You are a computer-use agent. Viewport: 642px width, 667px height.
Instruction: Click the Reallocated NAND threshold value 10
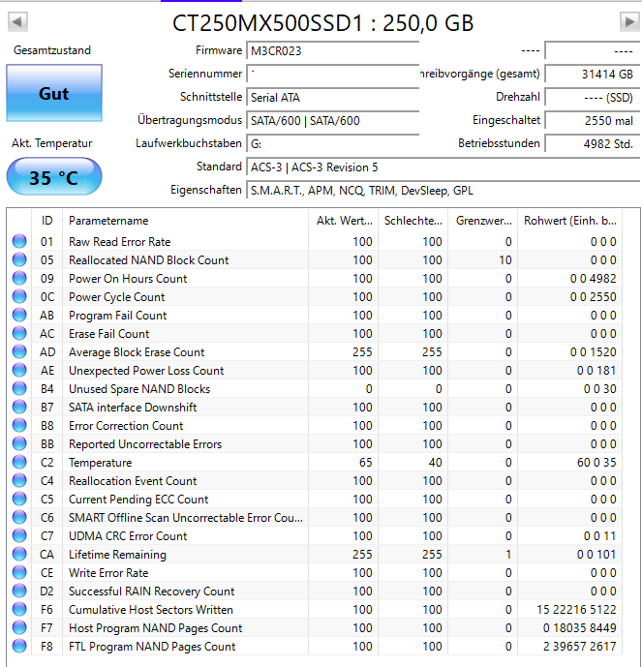[x=505, y=259]
